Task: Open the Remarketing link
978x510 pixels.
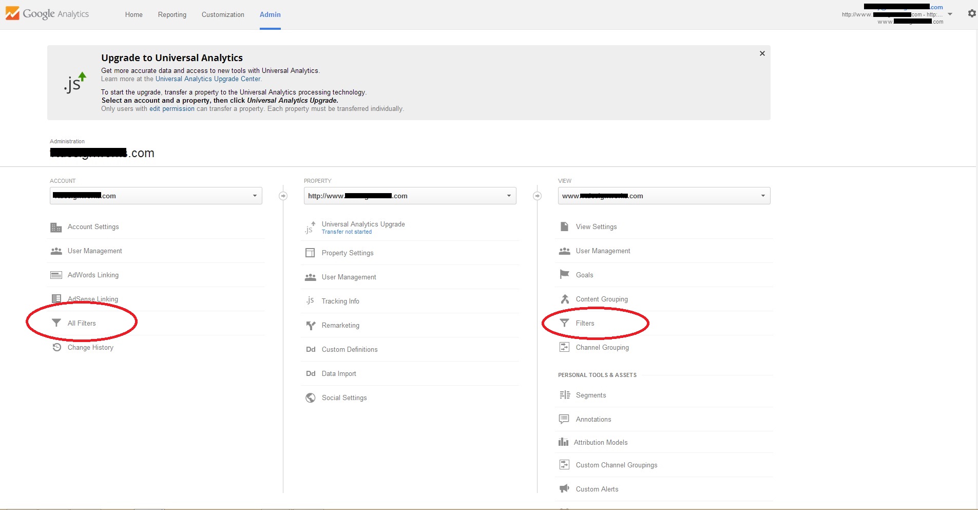Action: point(340,326)
